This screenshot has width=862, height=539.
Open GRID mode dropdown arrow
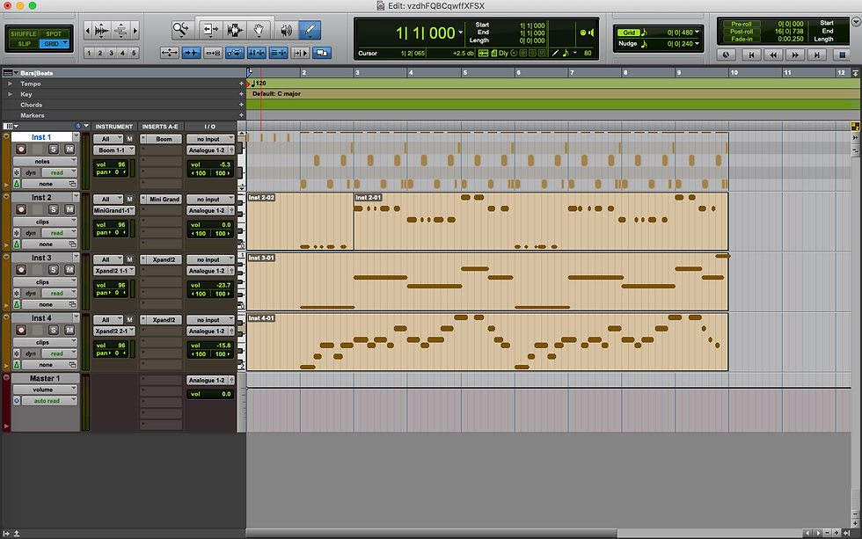(x=65, y=43)
